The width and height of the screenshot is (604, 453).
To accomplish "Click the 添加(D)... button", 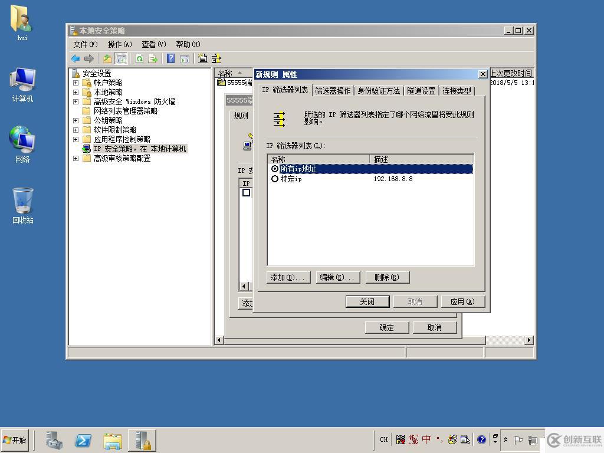I will point(289,277).
